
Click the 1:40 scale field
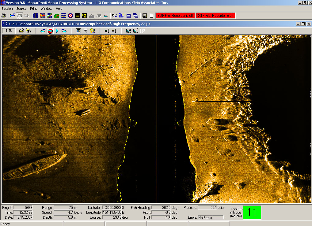pyautogui.click(x=8, y=31)
